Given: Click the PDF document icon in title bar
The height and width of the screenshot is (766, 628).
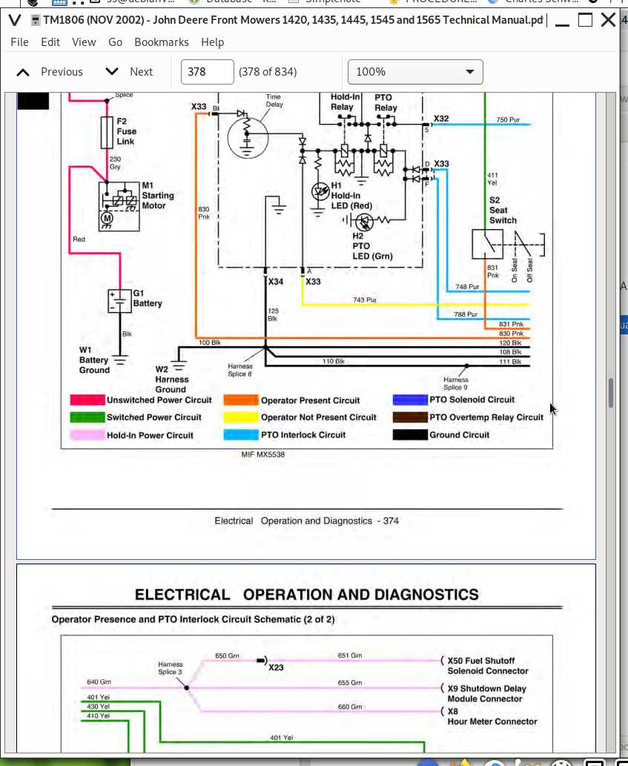Looking at the screenshot, I should tap(35, 20).
